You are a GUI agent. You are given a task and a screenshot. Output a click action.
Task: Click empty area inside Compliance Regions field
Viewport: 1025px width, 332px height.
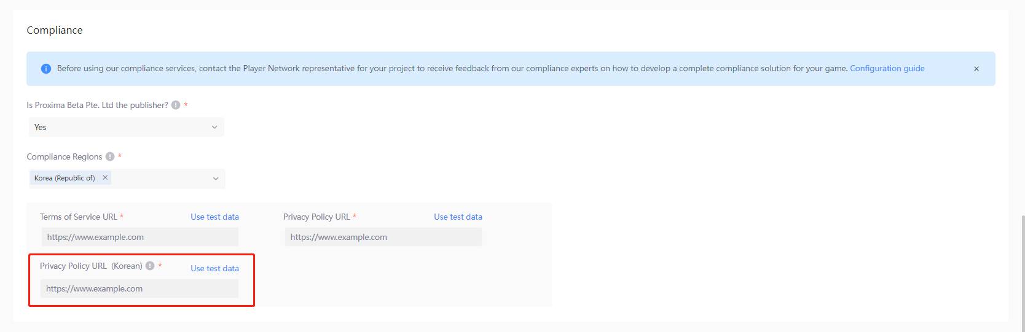pos(160,179)
